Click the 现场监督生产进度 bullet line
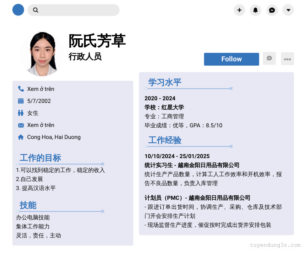306x255 pixels. coord(208,225)
